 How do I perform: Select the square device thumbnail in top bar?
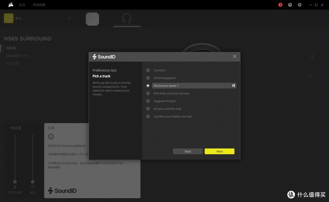[92, 19]
